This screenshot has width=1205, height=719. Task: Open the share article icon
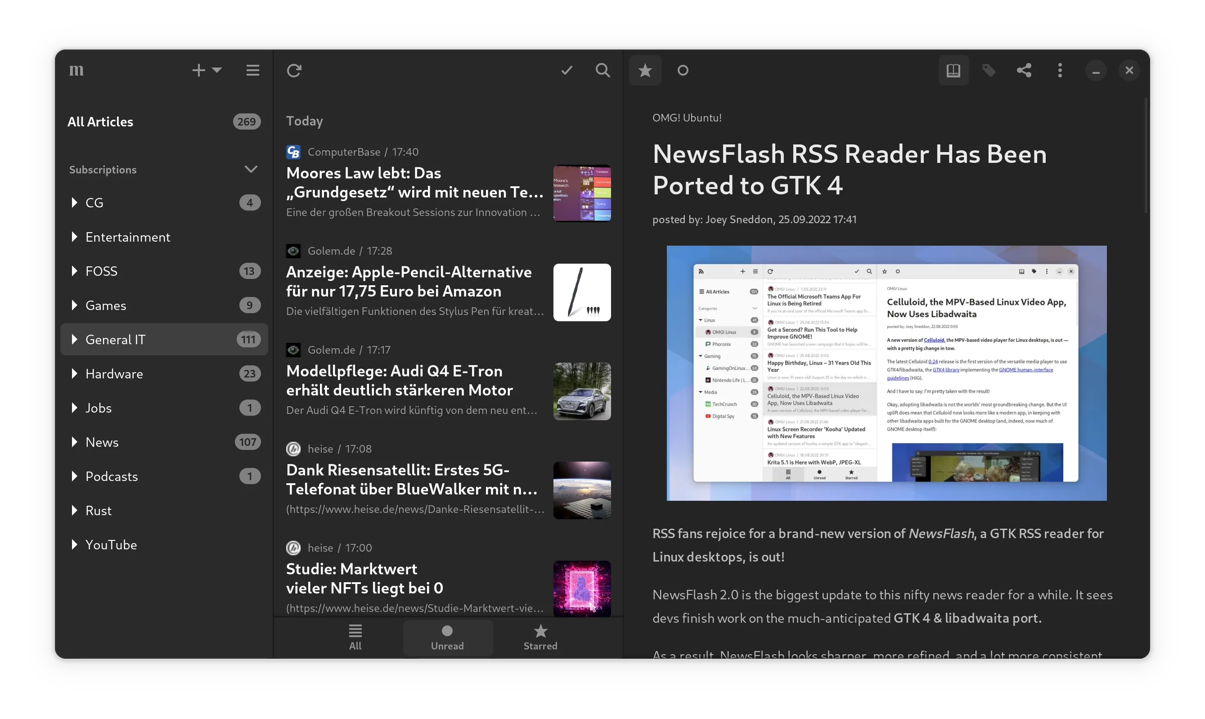1024,71
